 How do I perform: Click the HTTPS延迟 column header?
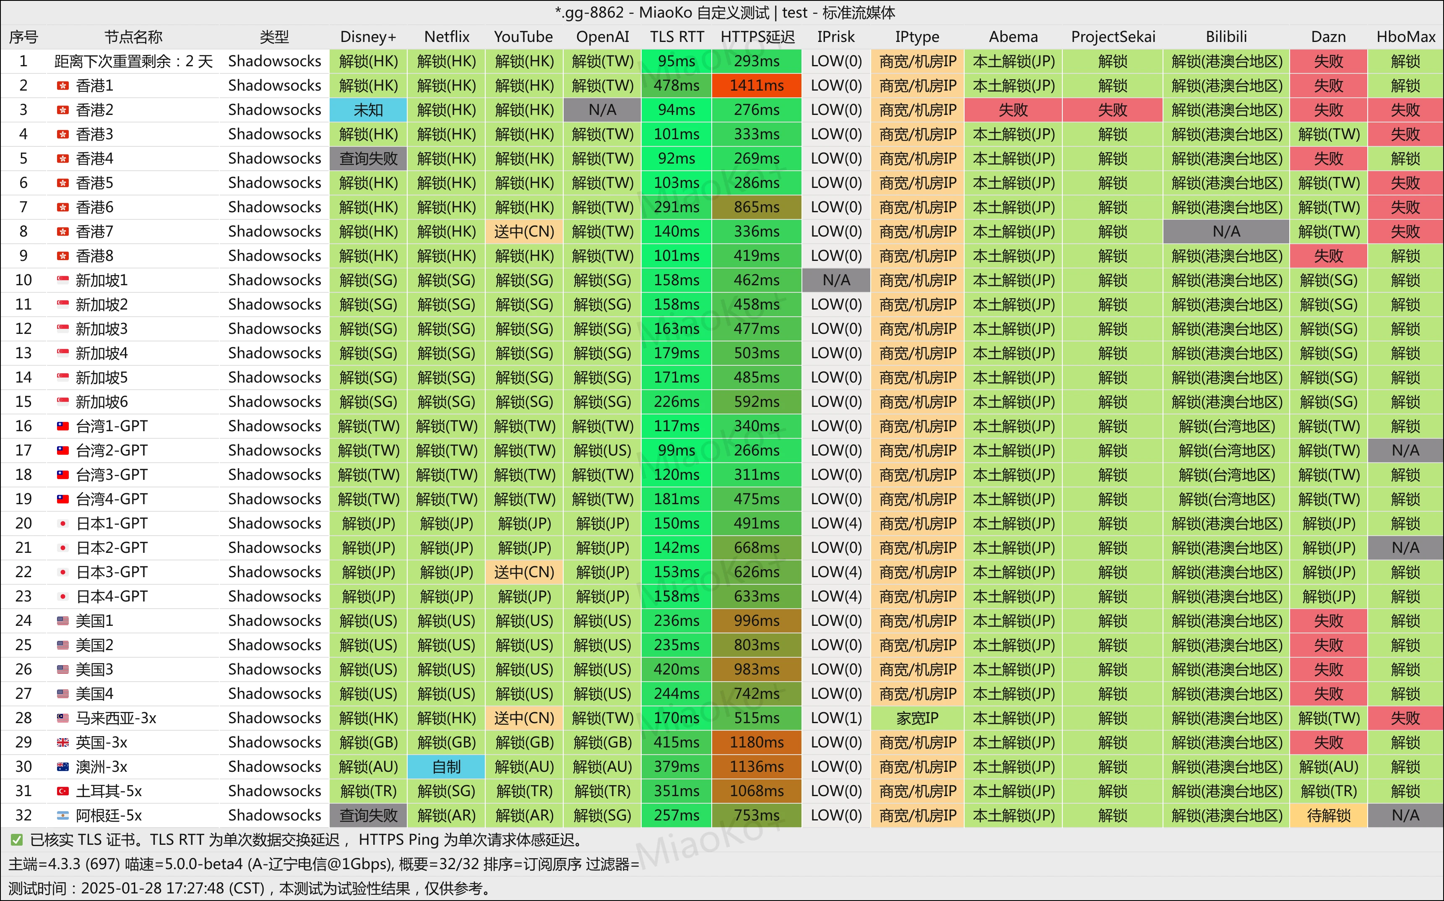tap(757, 37)
